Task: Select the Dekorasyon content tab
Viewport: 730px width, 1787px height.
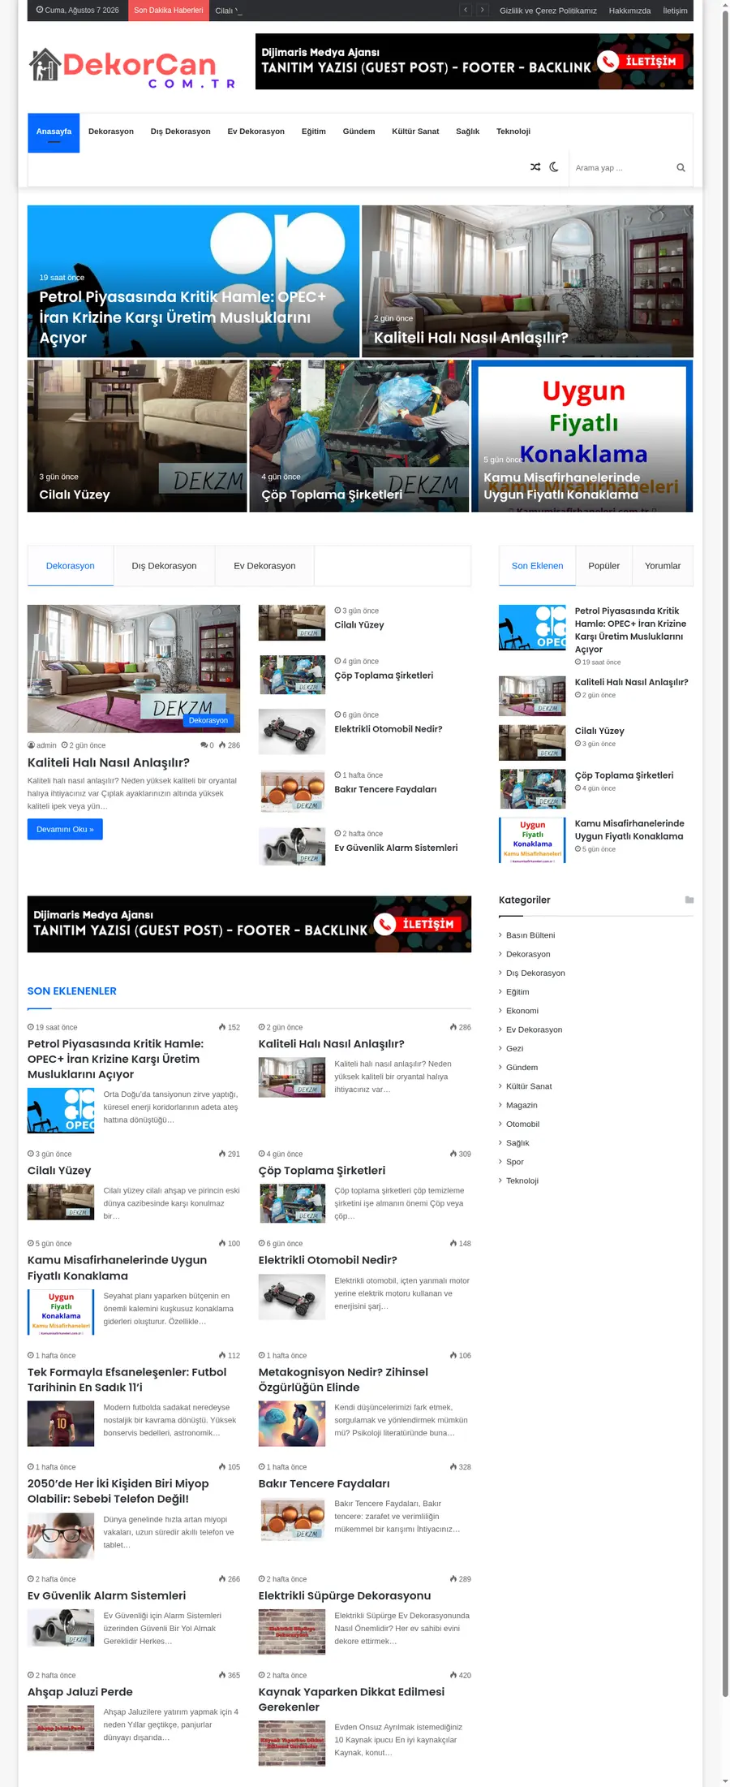Action: coord(71,566)
